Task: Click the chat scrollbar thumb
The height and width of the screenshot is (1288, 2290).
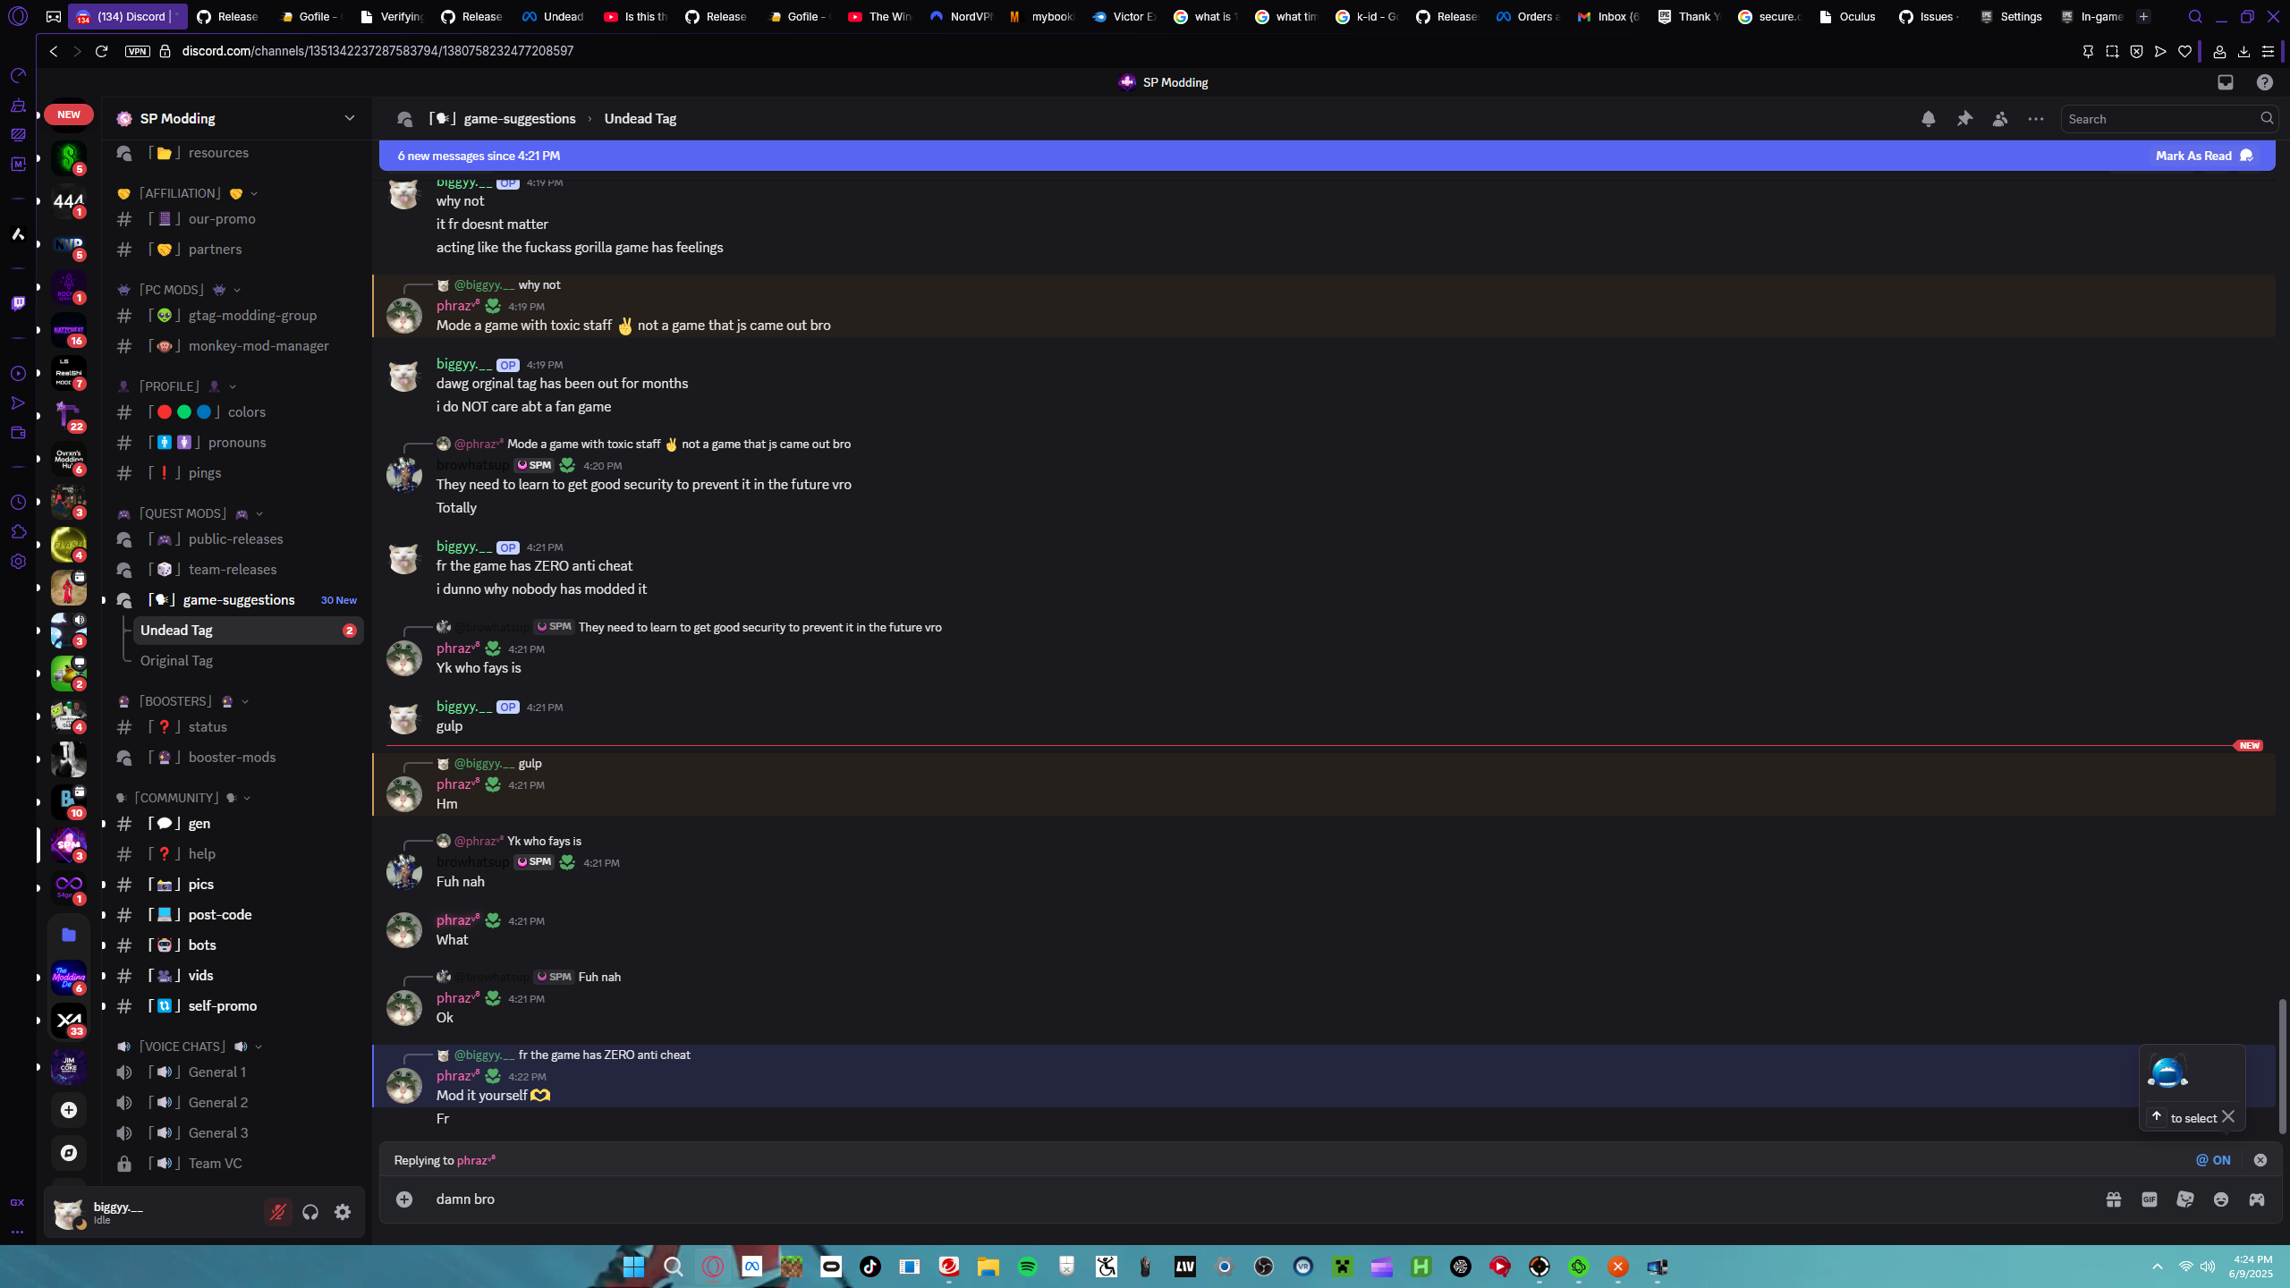Action: [x=2282, y=1066]
